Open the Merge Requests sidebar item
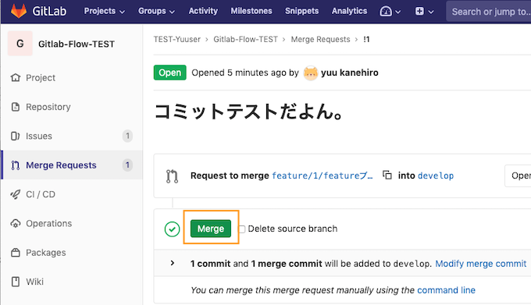The image size is (531, 305). pos(72,165)
